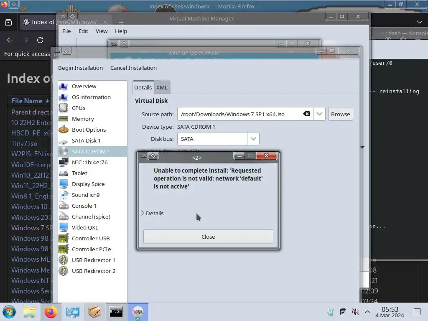Select Display Spice monitor icon
This screenshot has width=428, height=321.
point(64,184)
